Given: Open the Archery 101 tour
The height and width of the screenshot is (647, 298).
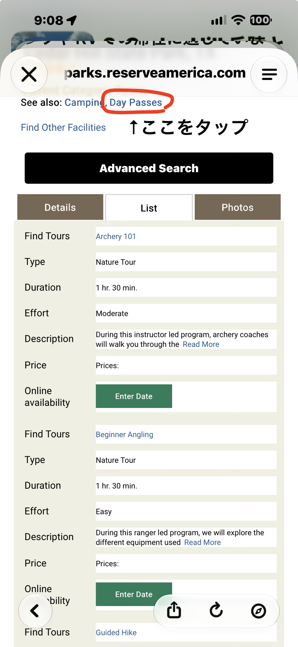Looking at the screenshot, I should 116,236.
